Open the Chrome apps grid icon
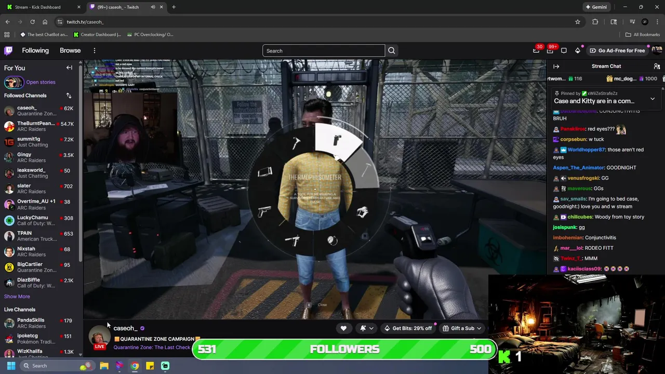This screenshot has height=374, width=665. click(x=7, y=34)
